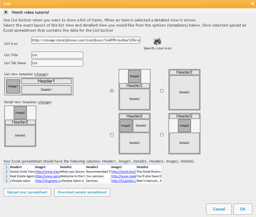Confirm with the OK button

click(243, 209)
